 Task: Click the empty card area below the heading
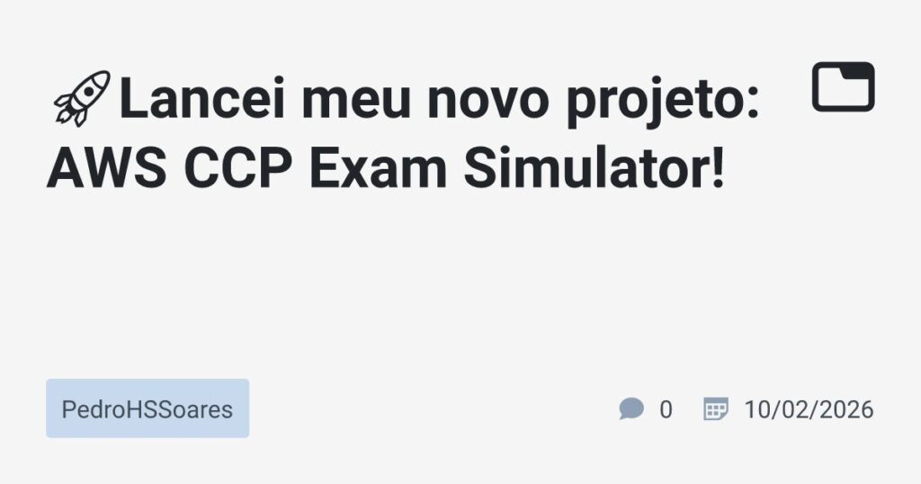[460, 282]
